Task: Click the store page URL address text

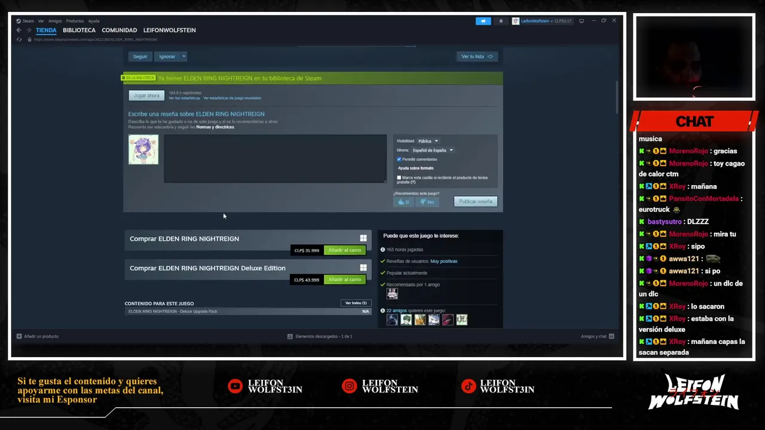Action: pos(96,39)
